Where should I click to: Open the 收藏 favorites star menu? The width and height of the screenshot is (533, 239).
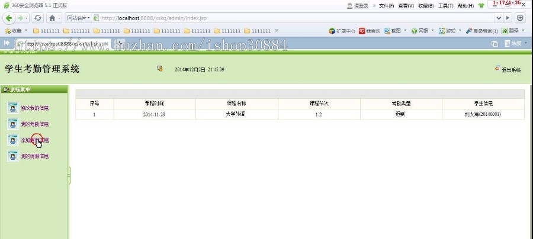click(16, 31)
